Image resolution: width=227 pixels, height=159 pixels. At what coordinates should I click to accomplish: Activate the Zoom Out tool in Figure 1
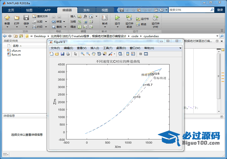(x=88, y=54)
